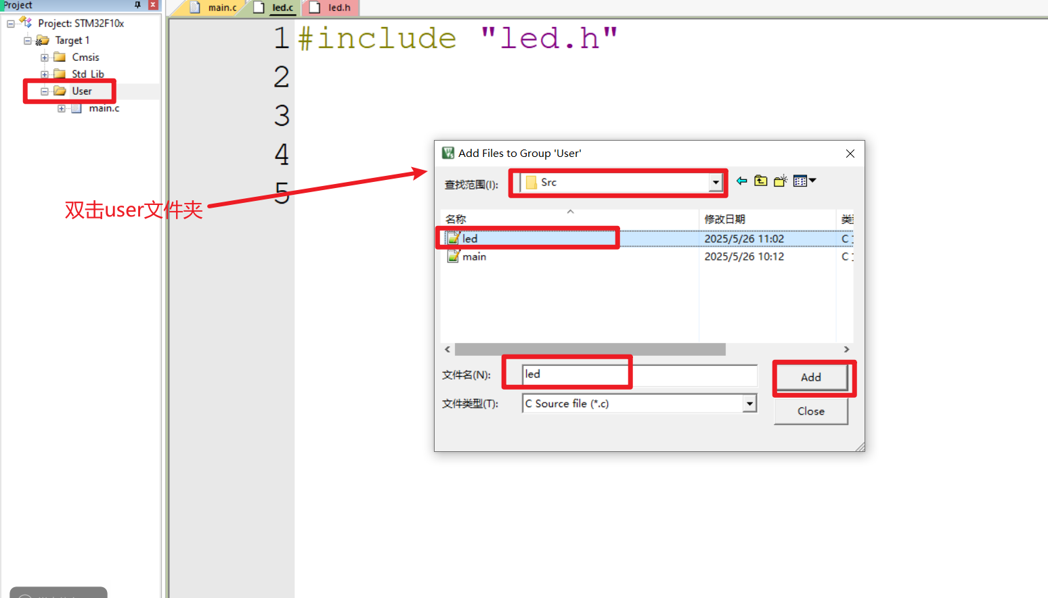Sort files by the 名称 column header
Image resolution: width=1048 pixels, height=598 pixels.
pos(569,219)
